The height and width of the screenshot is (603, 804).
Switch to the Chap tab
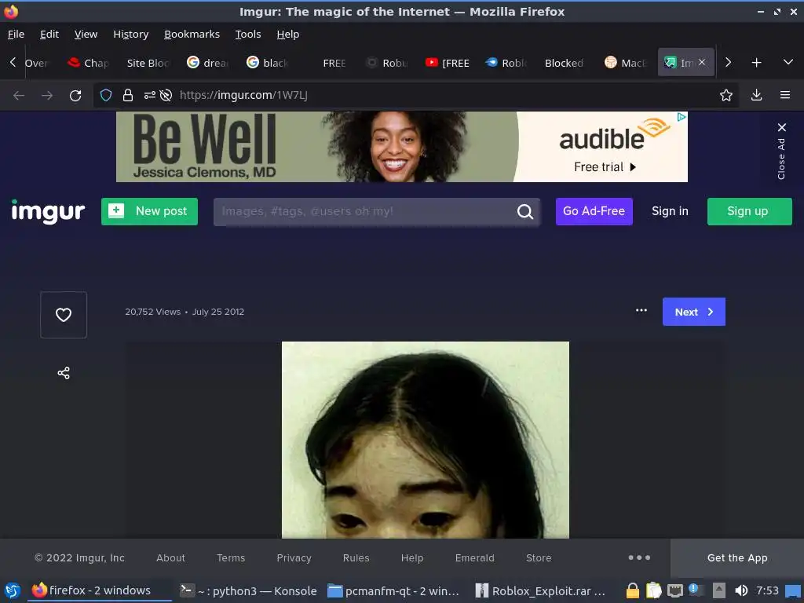[88, 63]
